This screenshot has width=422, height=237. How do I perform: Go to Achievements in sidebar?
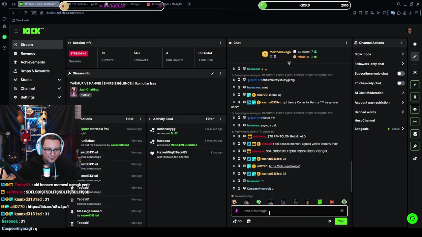tap(38, 62)
